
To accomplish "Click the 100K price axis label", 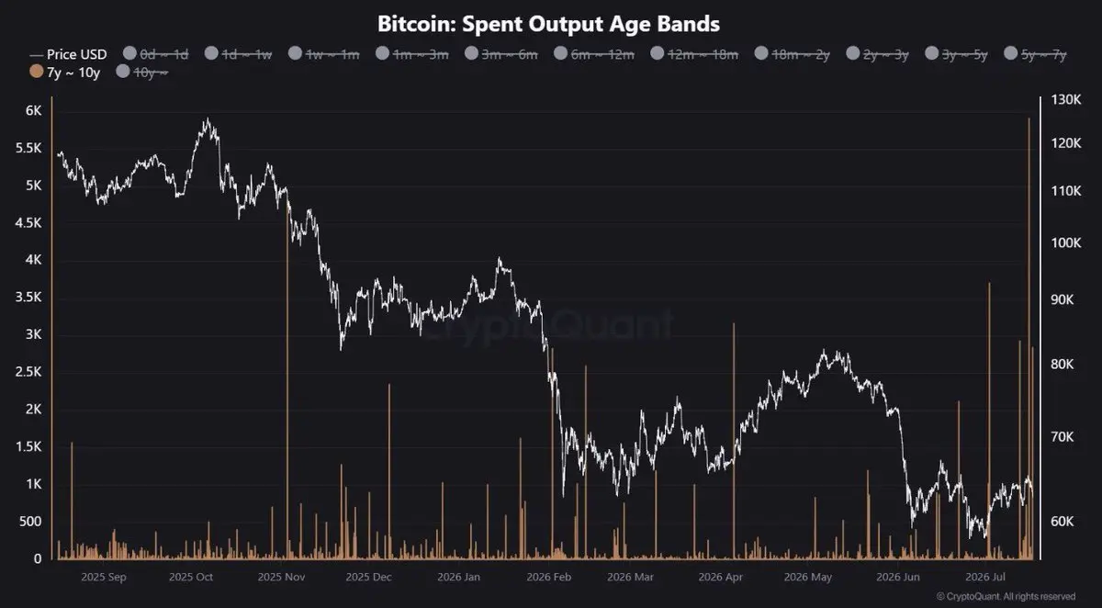I will point(1063,243).
